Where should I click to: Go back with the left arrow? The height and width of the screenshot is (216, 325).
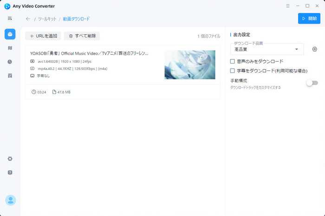[28, 19]
